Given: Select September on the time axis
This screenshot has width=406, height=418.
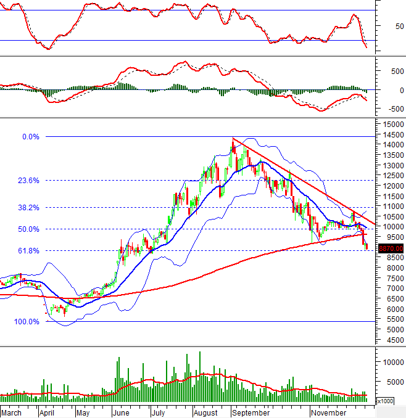Looking at the screenshot, I should [251, 412].
